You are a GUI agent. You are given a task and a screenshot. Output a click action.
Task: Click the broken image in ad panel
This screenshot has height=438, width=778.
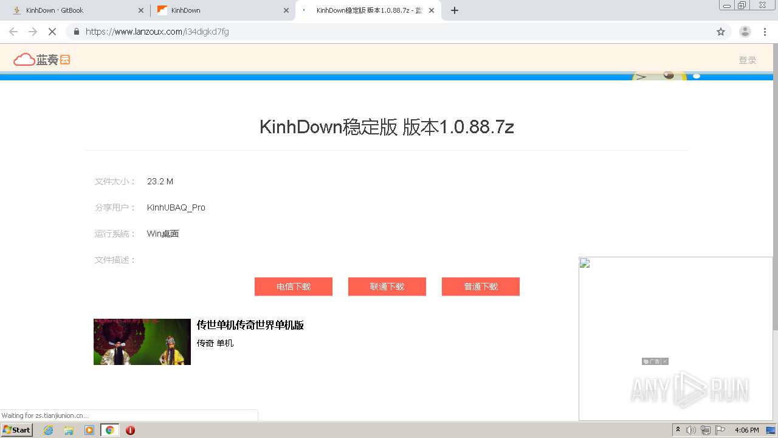(585, 263)
